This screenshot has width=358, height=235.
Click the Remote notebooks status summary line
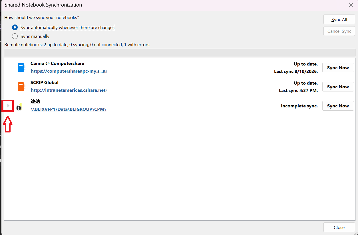pos(77,45)
